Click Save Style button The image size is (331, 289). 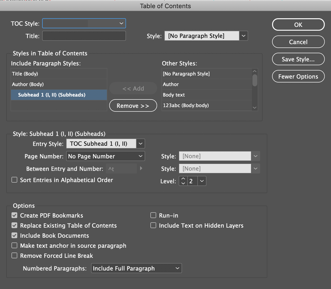[x=298, y=59]
